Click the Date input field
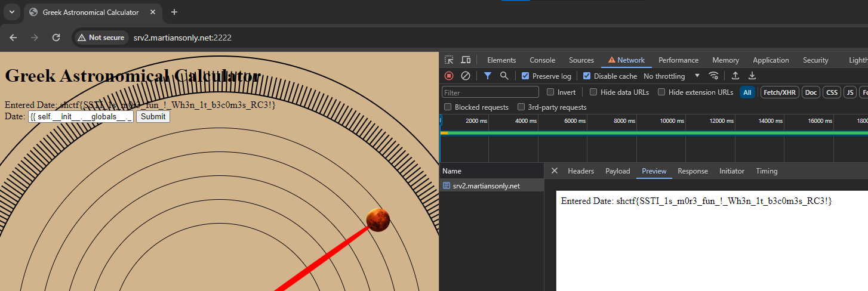The image size is (868, 291). [x=81, y=117]
